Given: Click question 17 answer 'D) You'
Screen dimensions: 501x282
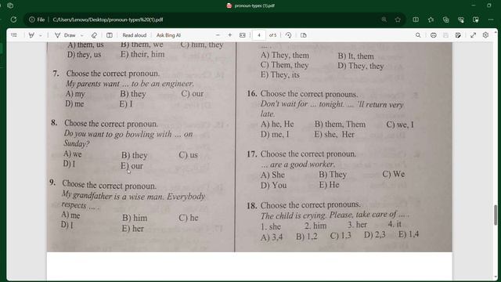Looking at the screenshot, I should (273, 185).
